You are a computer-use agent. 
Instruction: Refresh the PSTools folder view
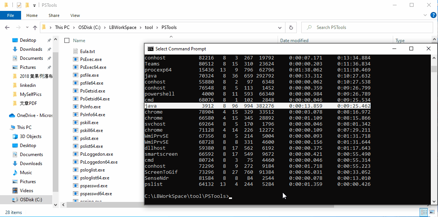point(291,27)
